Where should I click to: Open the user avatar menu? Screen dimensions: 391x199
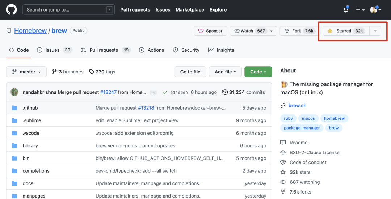coord(375,10)
